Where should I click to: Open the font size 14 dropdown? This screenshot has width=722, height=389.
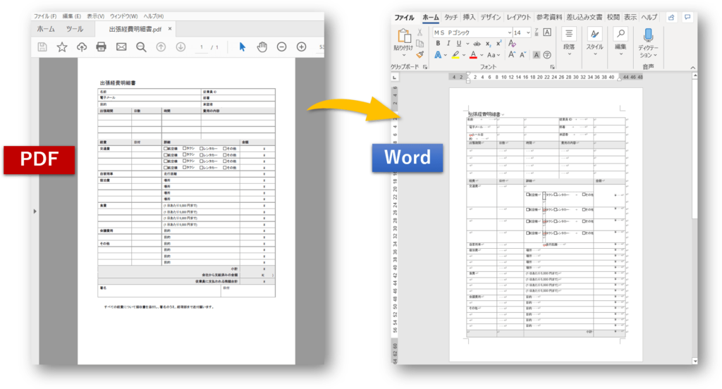click(x=528, y=32)
